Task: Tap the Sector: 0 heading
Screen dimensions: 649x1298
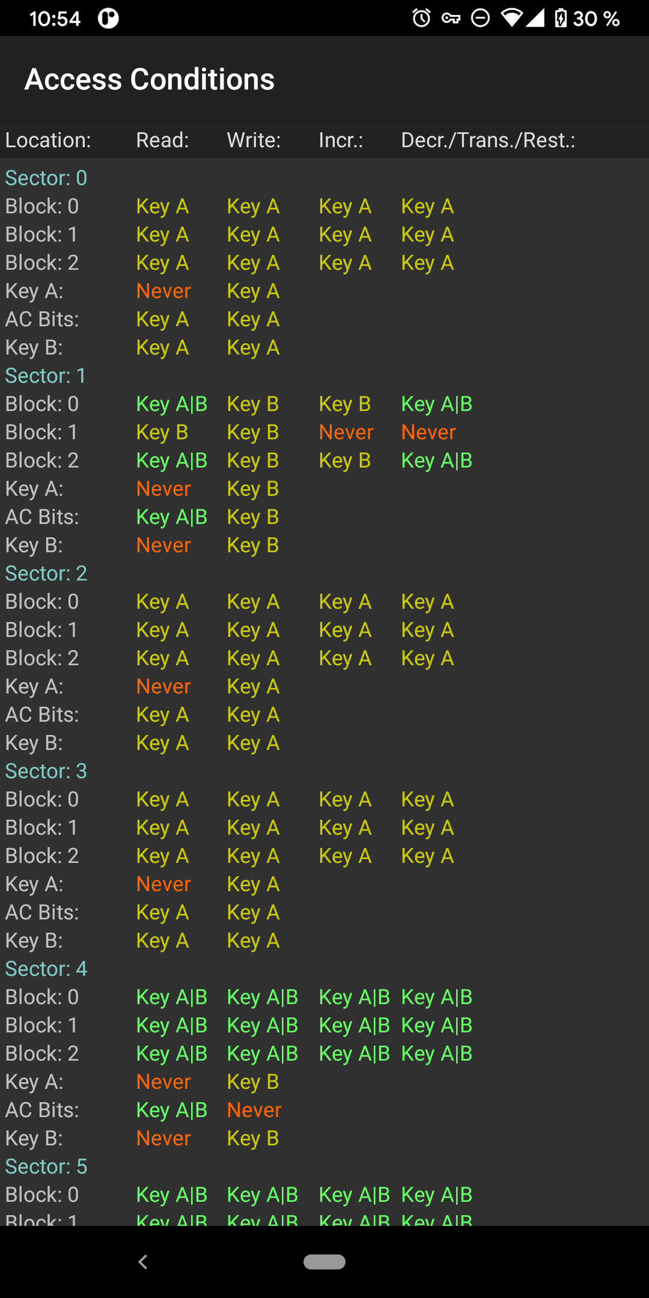Action: pos(46,178)
